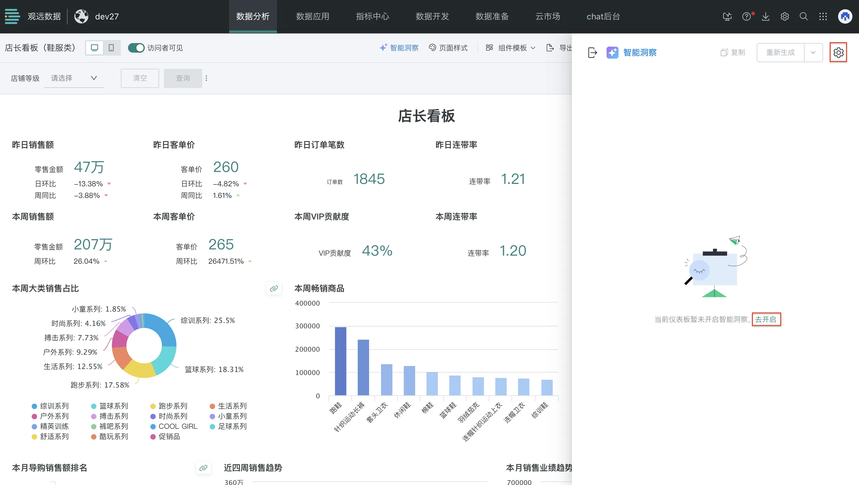Expand the arrow next to 重新生成
This screenshot has height=485, width=859.
click(x=813, y=52)
